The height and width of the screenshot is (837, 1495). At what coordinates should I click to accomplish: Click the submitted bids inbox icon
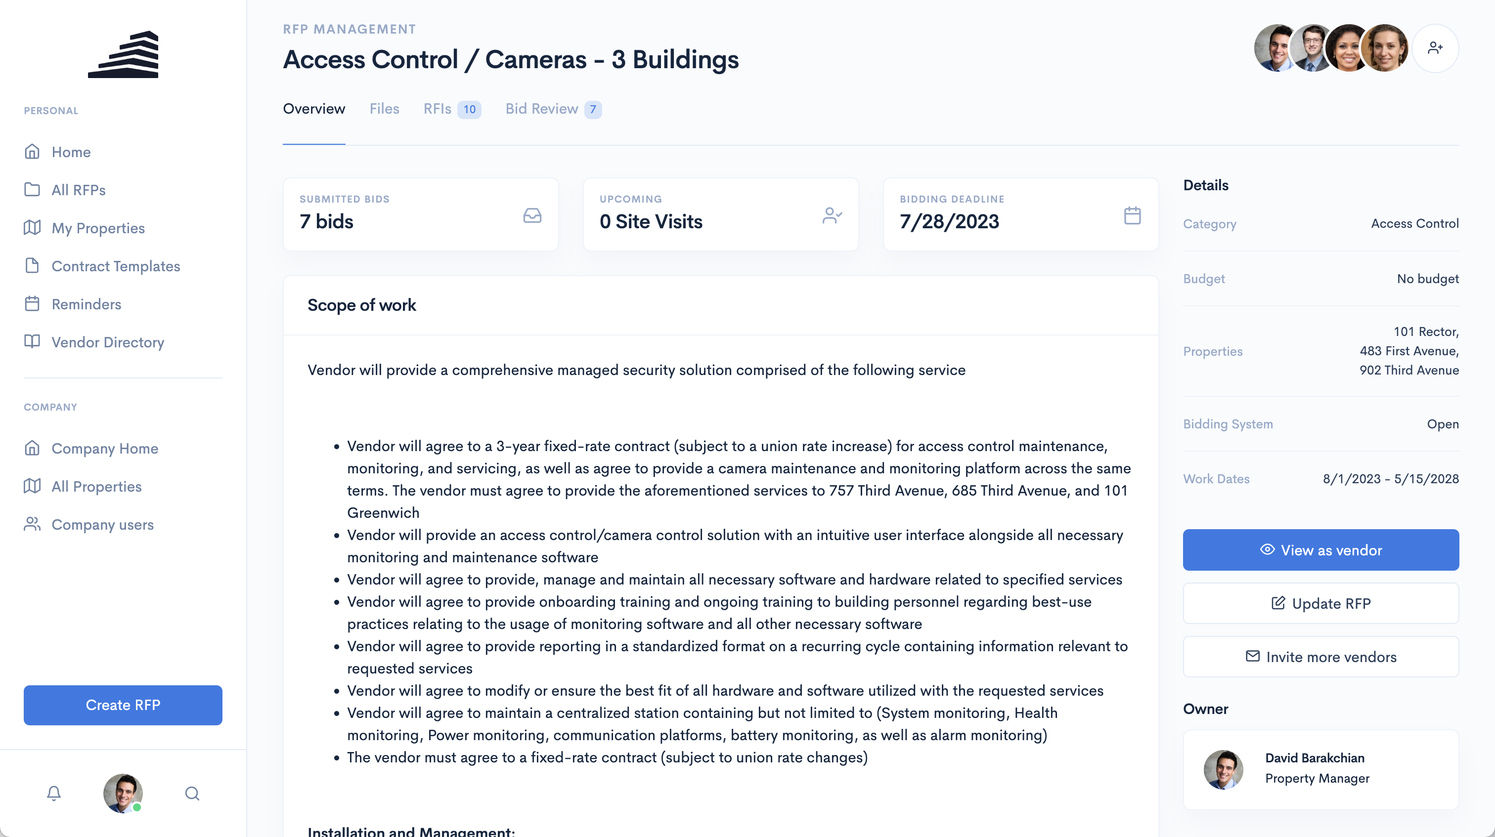click(532, 215)
